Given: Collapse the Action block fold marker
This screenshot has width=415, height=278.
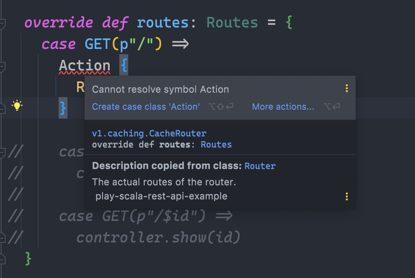Looking at the screenshot, I should (2, 67).
